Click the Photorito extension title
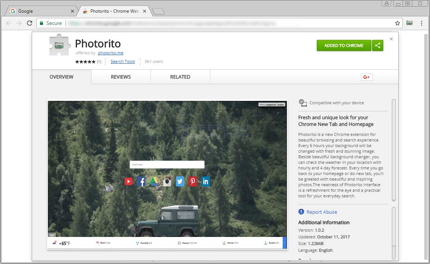This screenshot has height=264, width=430. (x=98, y=44)
